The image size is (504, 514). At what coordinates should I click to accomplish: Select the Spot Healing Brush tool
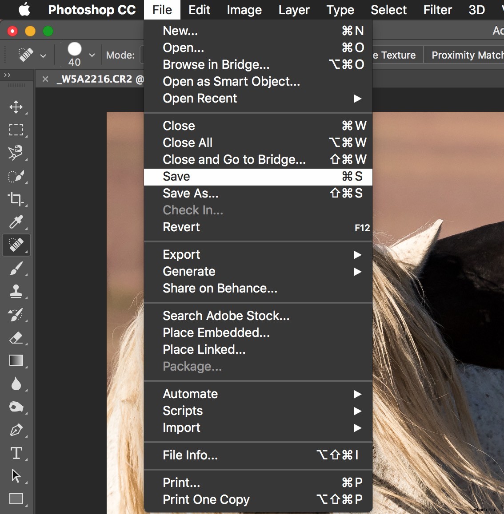pos(16,245)
